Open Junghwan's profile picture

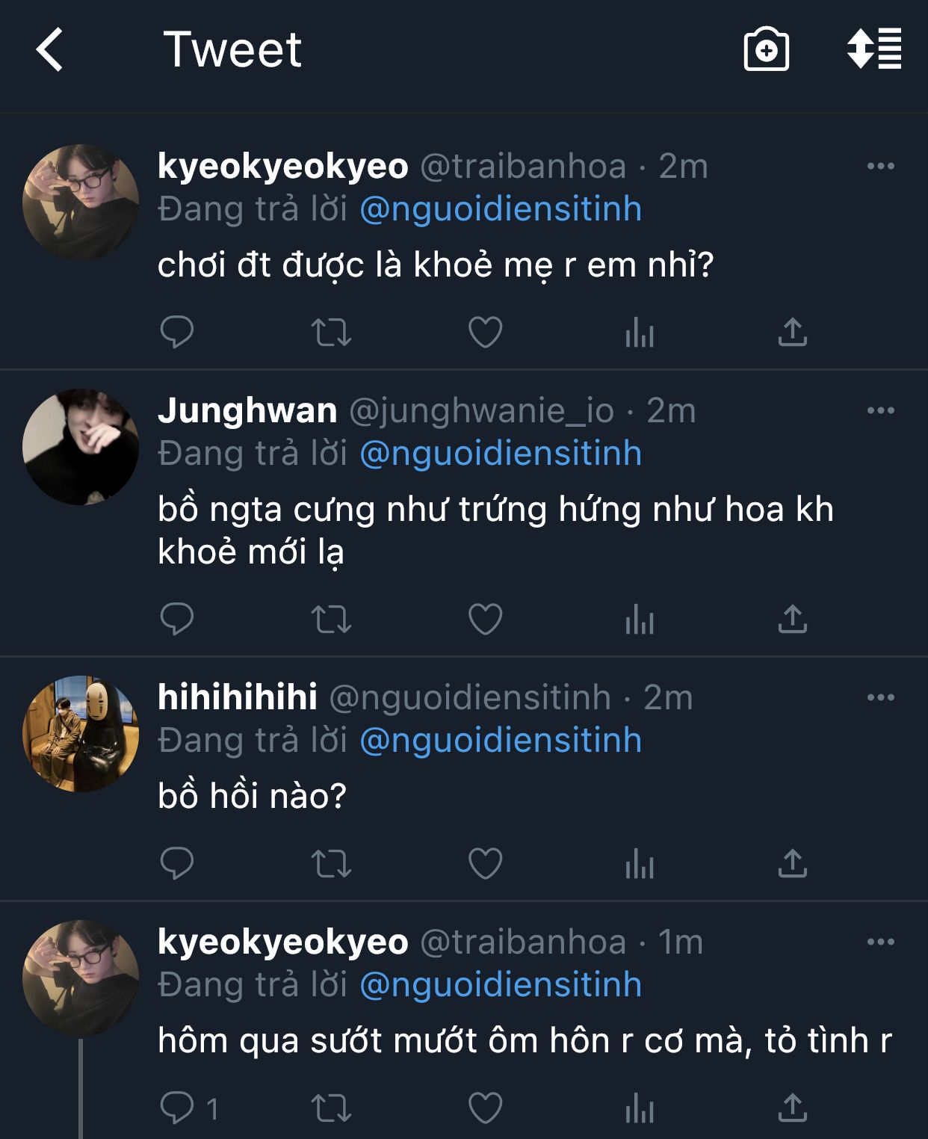coord(81,447)
